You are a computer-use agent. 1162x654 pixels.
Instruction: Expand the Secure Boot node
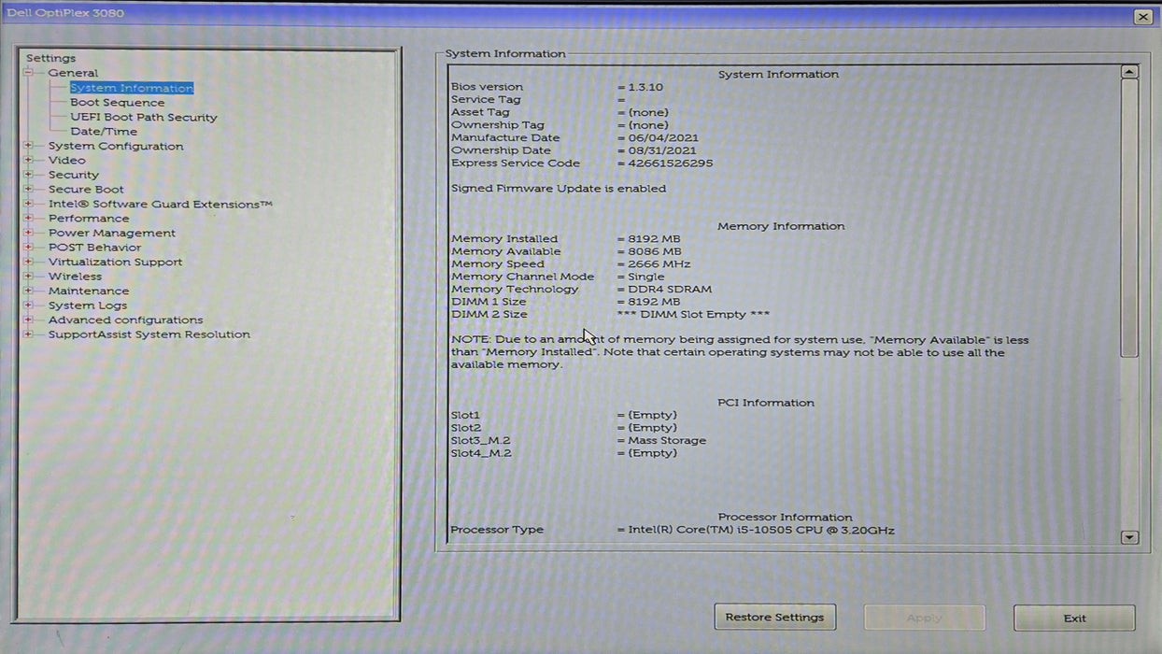pyautogui.click(x=28, y=190)
